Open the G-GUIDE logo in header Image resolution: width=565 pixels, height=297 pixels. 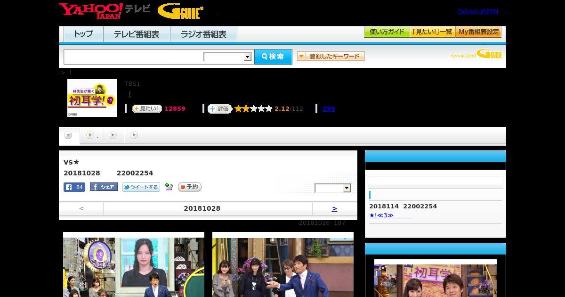pos(180,11)
